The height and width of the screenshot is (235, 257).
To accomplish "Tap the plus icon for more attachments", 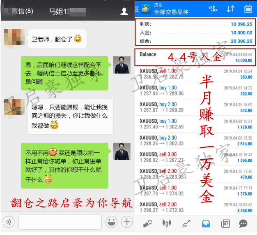I will tap(127, 222).
